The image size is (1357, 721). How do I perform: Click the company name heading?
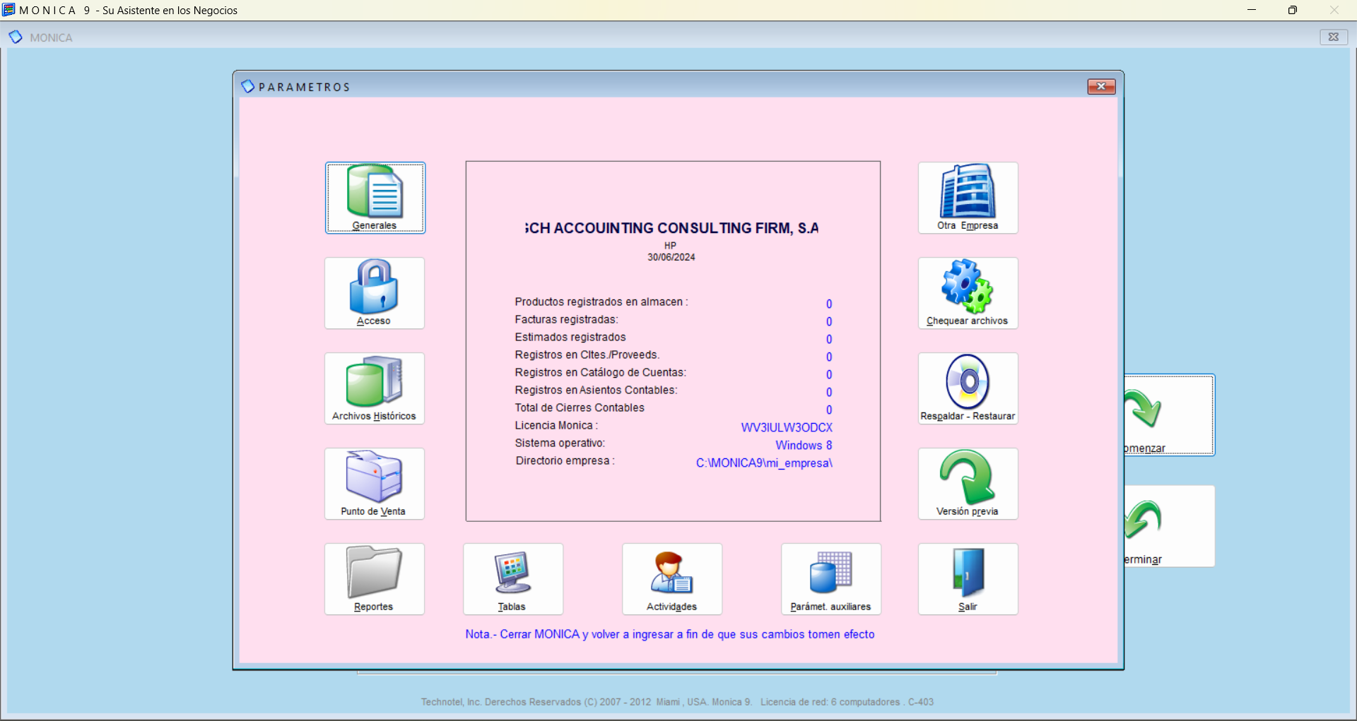coord(671,228)
